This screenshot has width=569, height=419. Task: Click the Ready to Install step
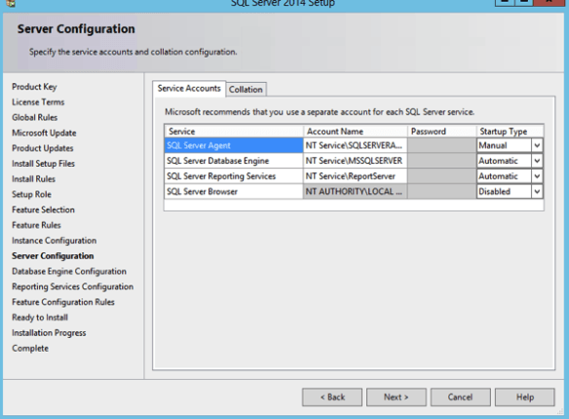(40, 318)
